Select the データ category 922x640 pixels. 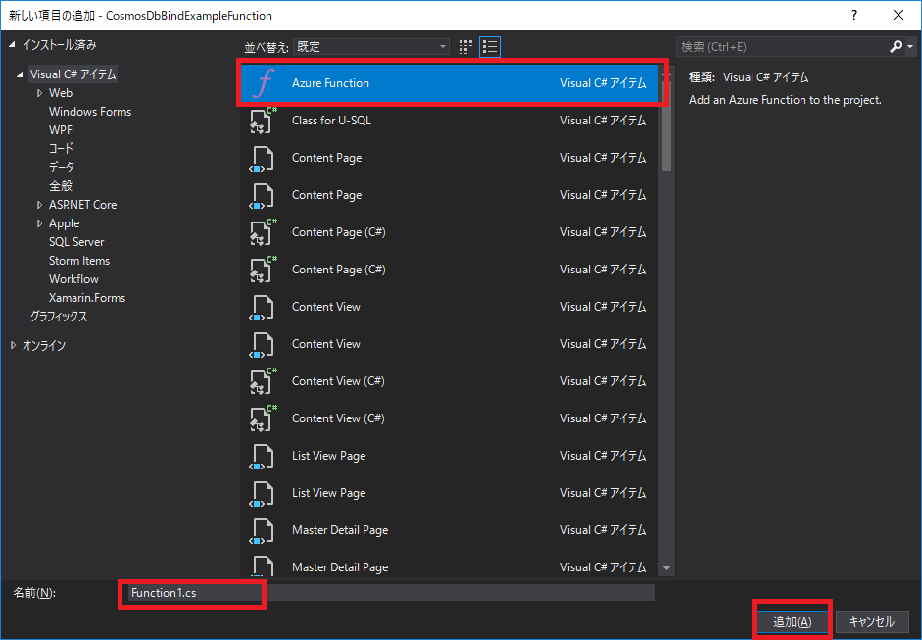point(61,167)
